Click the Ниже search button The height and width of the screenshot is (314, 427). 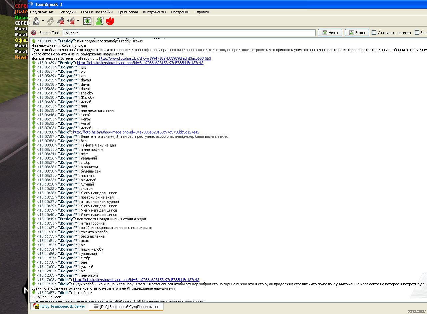coord(330,33)
